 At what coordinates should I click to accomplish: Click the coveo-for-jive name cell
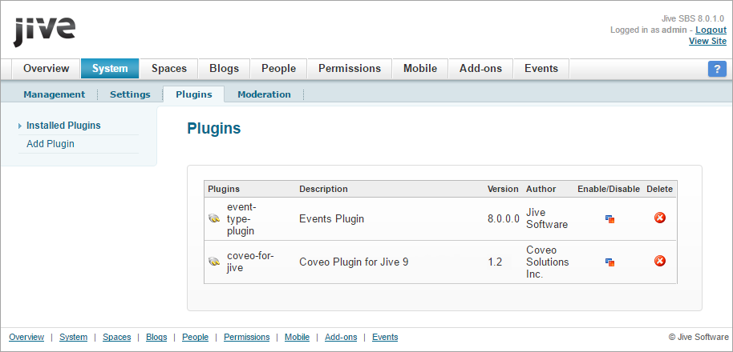[250, 262]
